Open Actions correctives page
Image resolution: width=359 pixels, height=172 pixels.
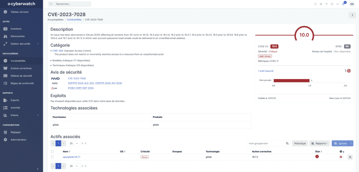pyautogui.click(x=21, y=68)
